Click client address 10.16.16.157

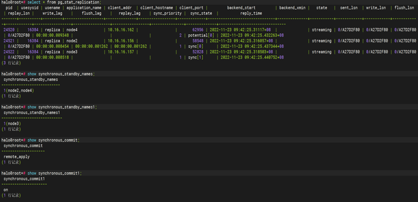(x=121, y=52)
